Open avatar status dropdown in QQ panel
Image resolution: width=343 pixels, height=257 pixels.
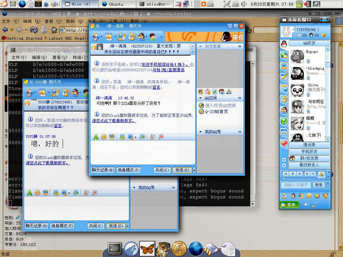[293, 29]
